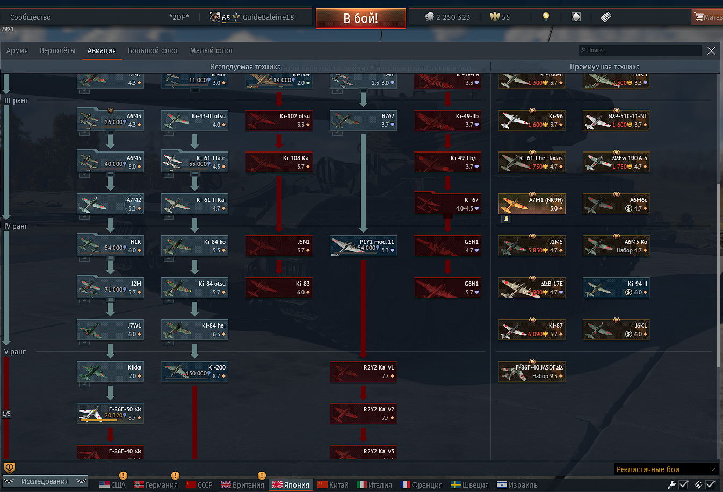Viewport: 723px width, 492px height.
Task: Open the Ki-43-III otsu aircraft card
Action: point(194,120)
